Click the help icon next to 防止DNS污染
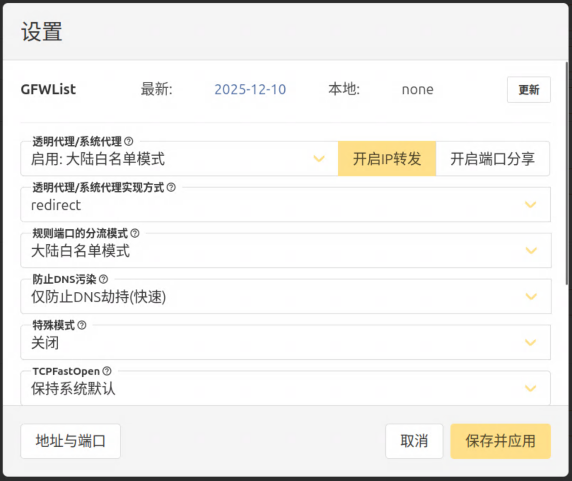The width and height of the screenshot is (572, 481). pyautogui.click(x=104, y=279)
